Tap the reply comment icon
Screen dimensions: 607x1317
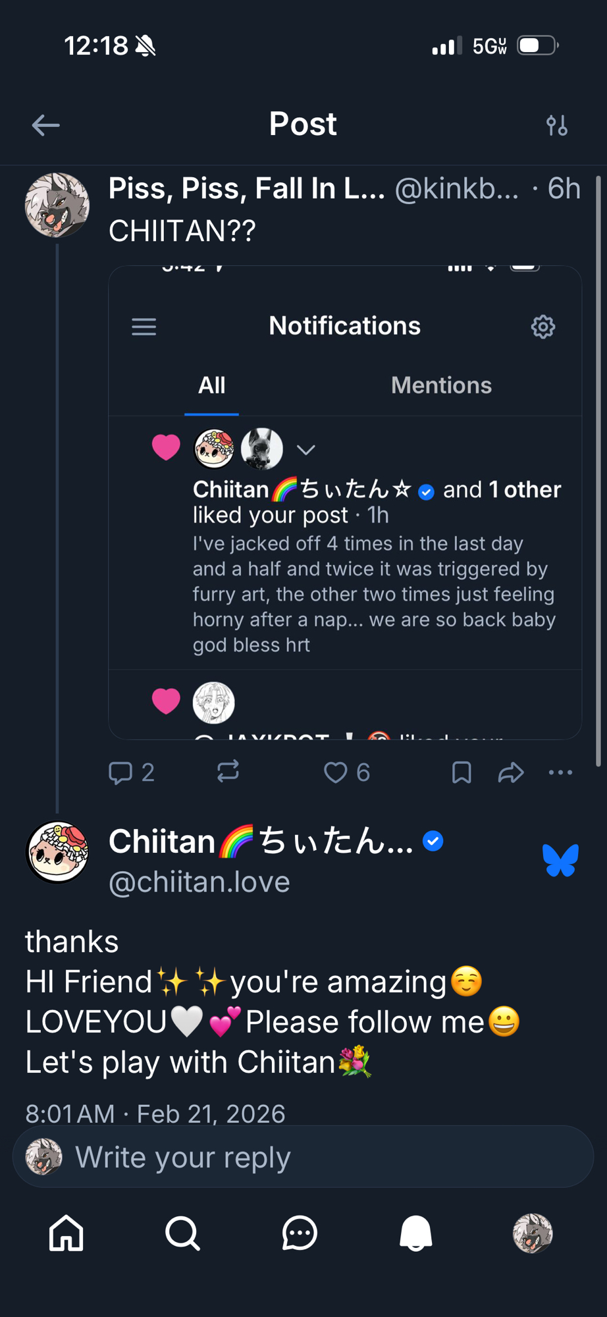click(x=121, y=772)
